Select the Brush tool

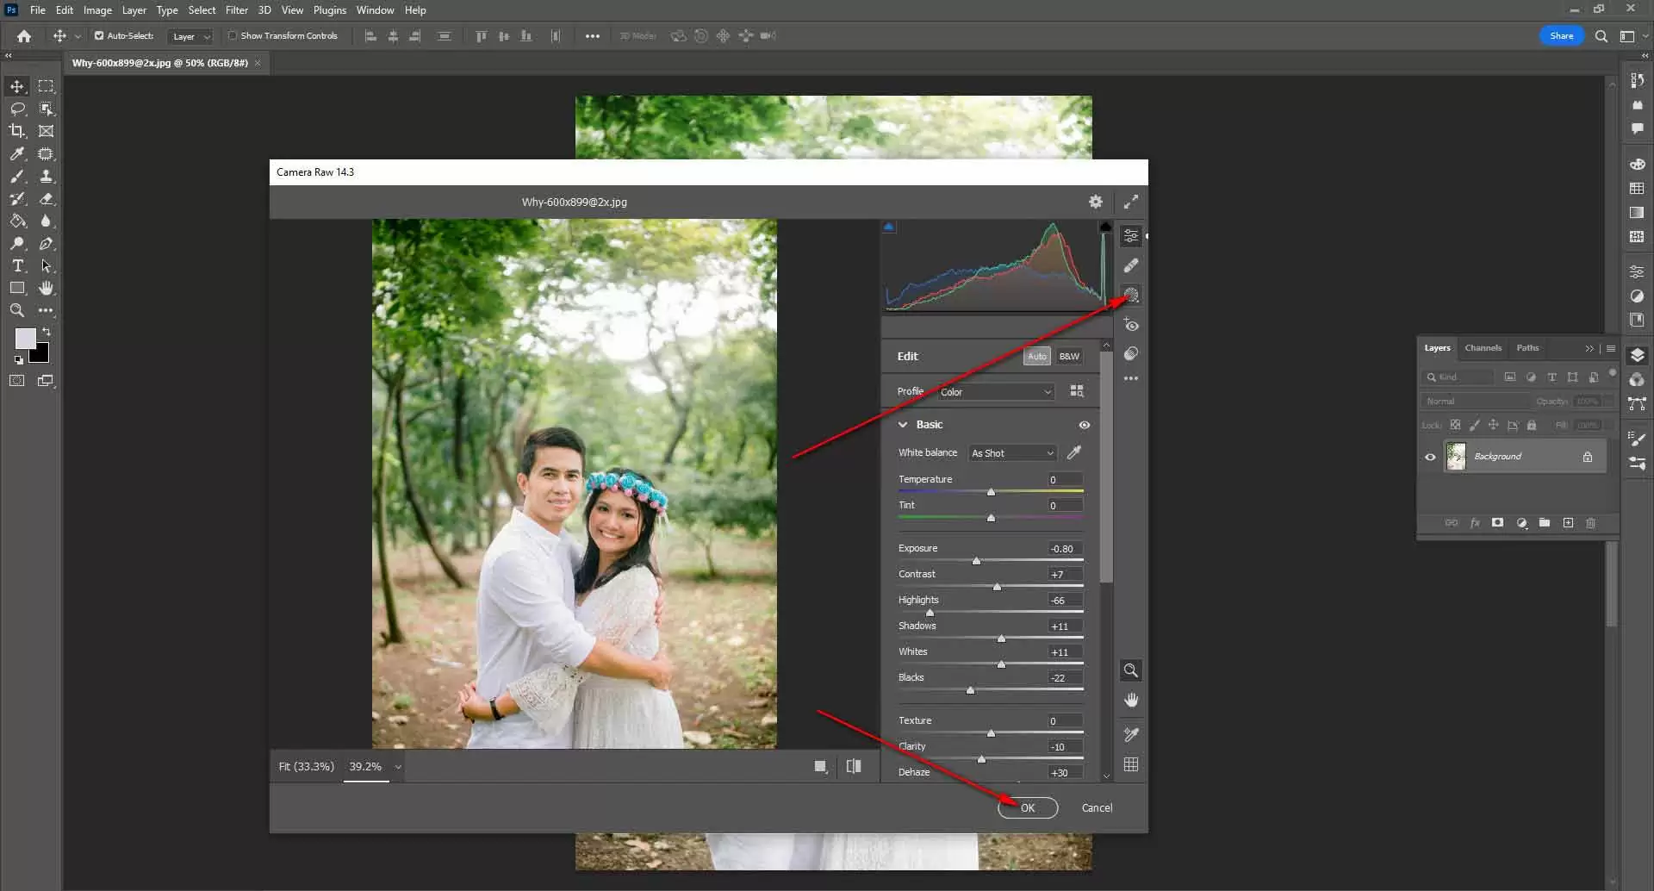[17, 176]
